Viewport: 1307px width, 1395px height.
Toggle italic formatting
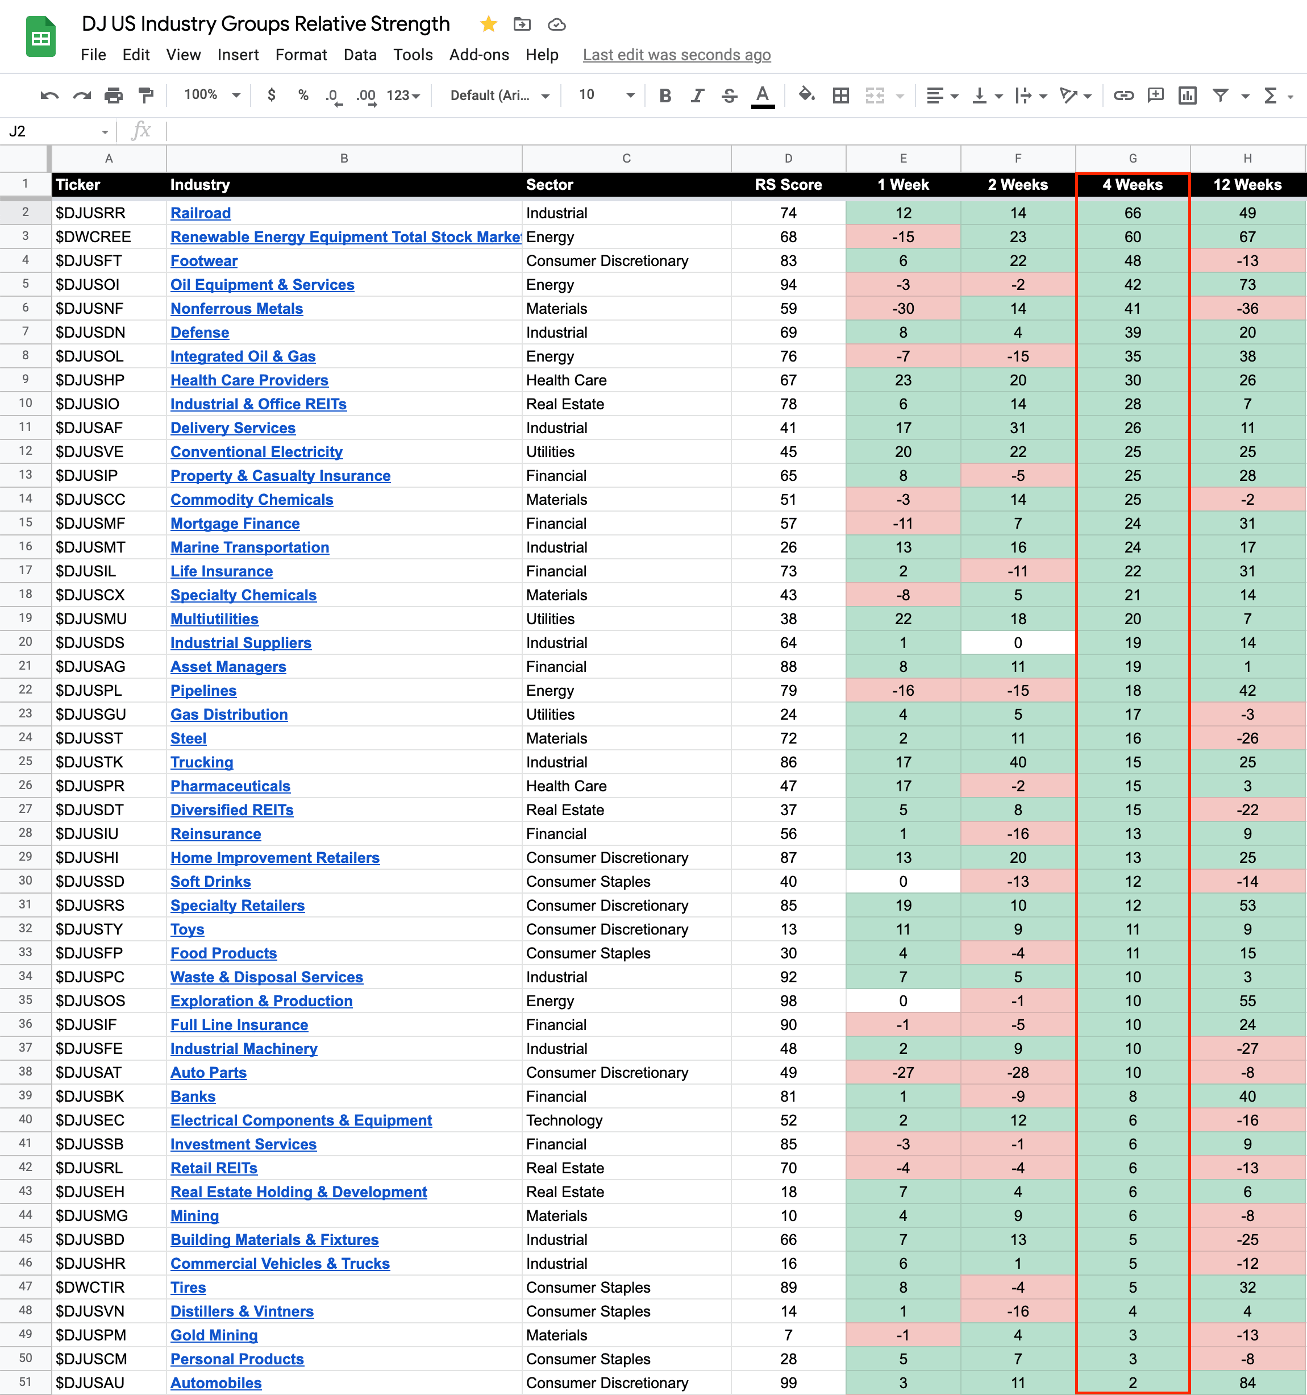click(x=697, y=96)
